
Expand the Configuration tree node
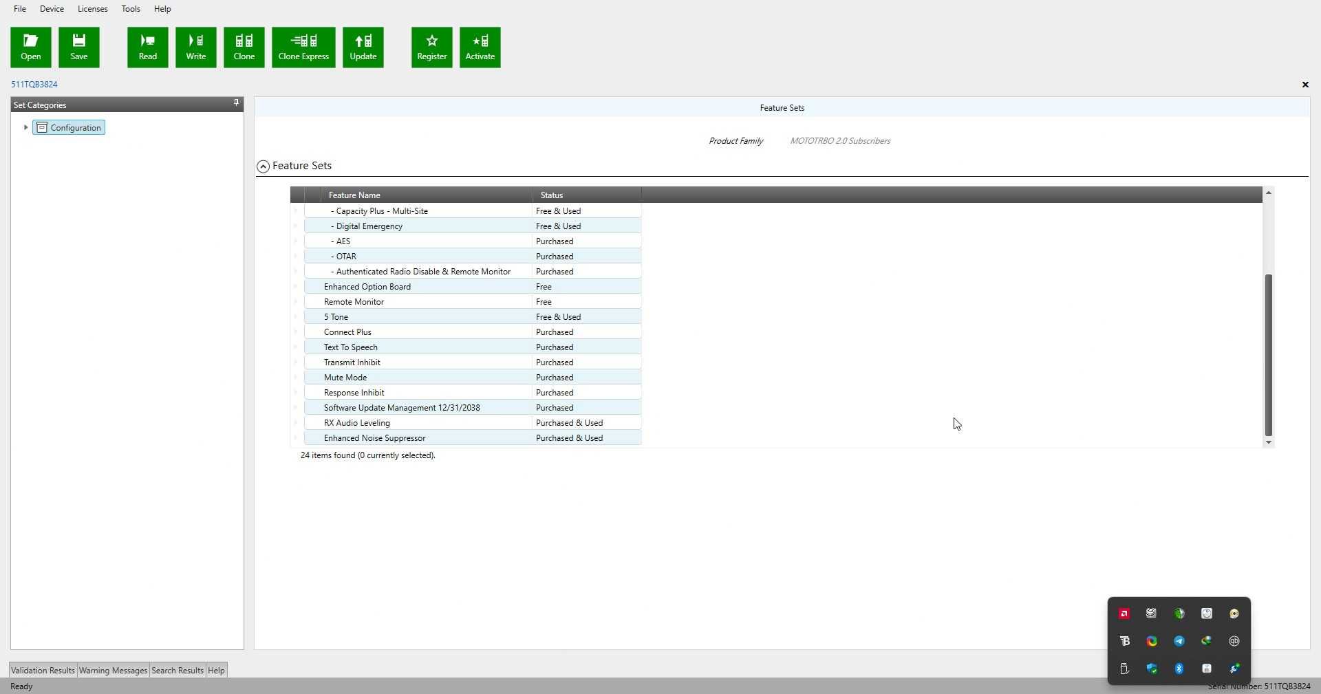[x=25, y=128]
